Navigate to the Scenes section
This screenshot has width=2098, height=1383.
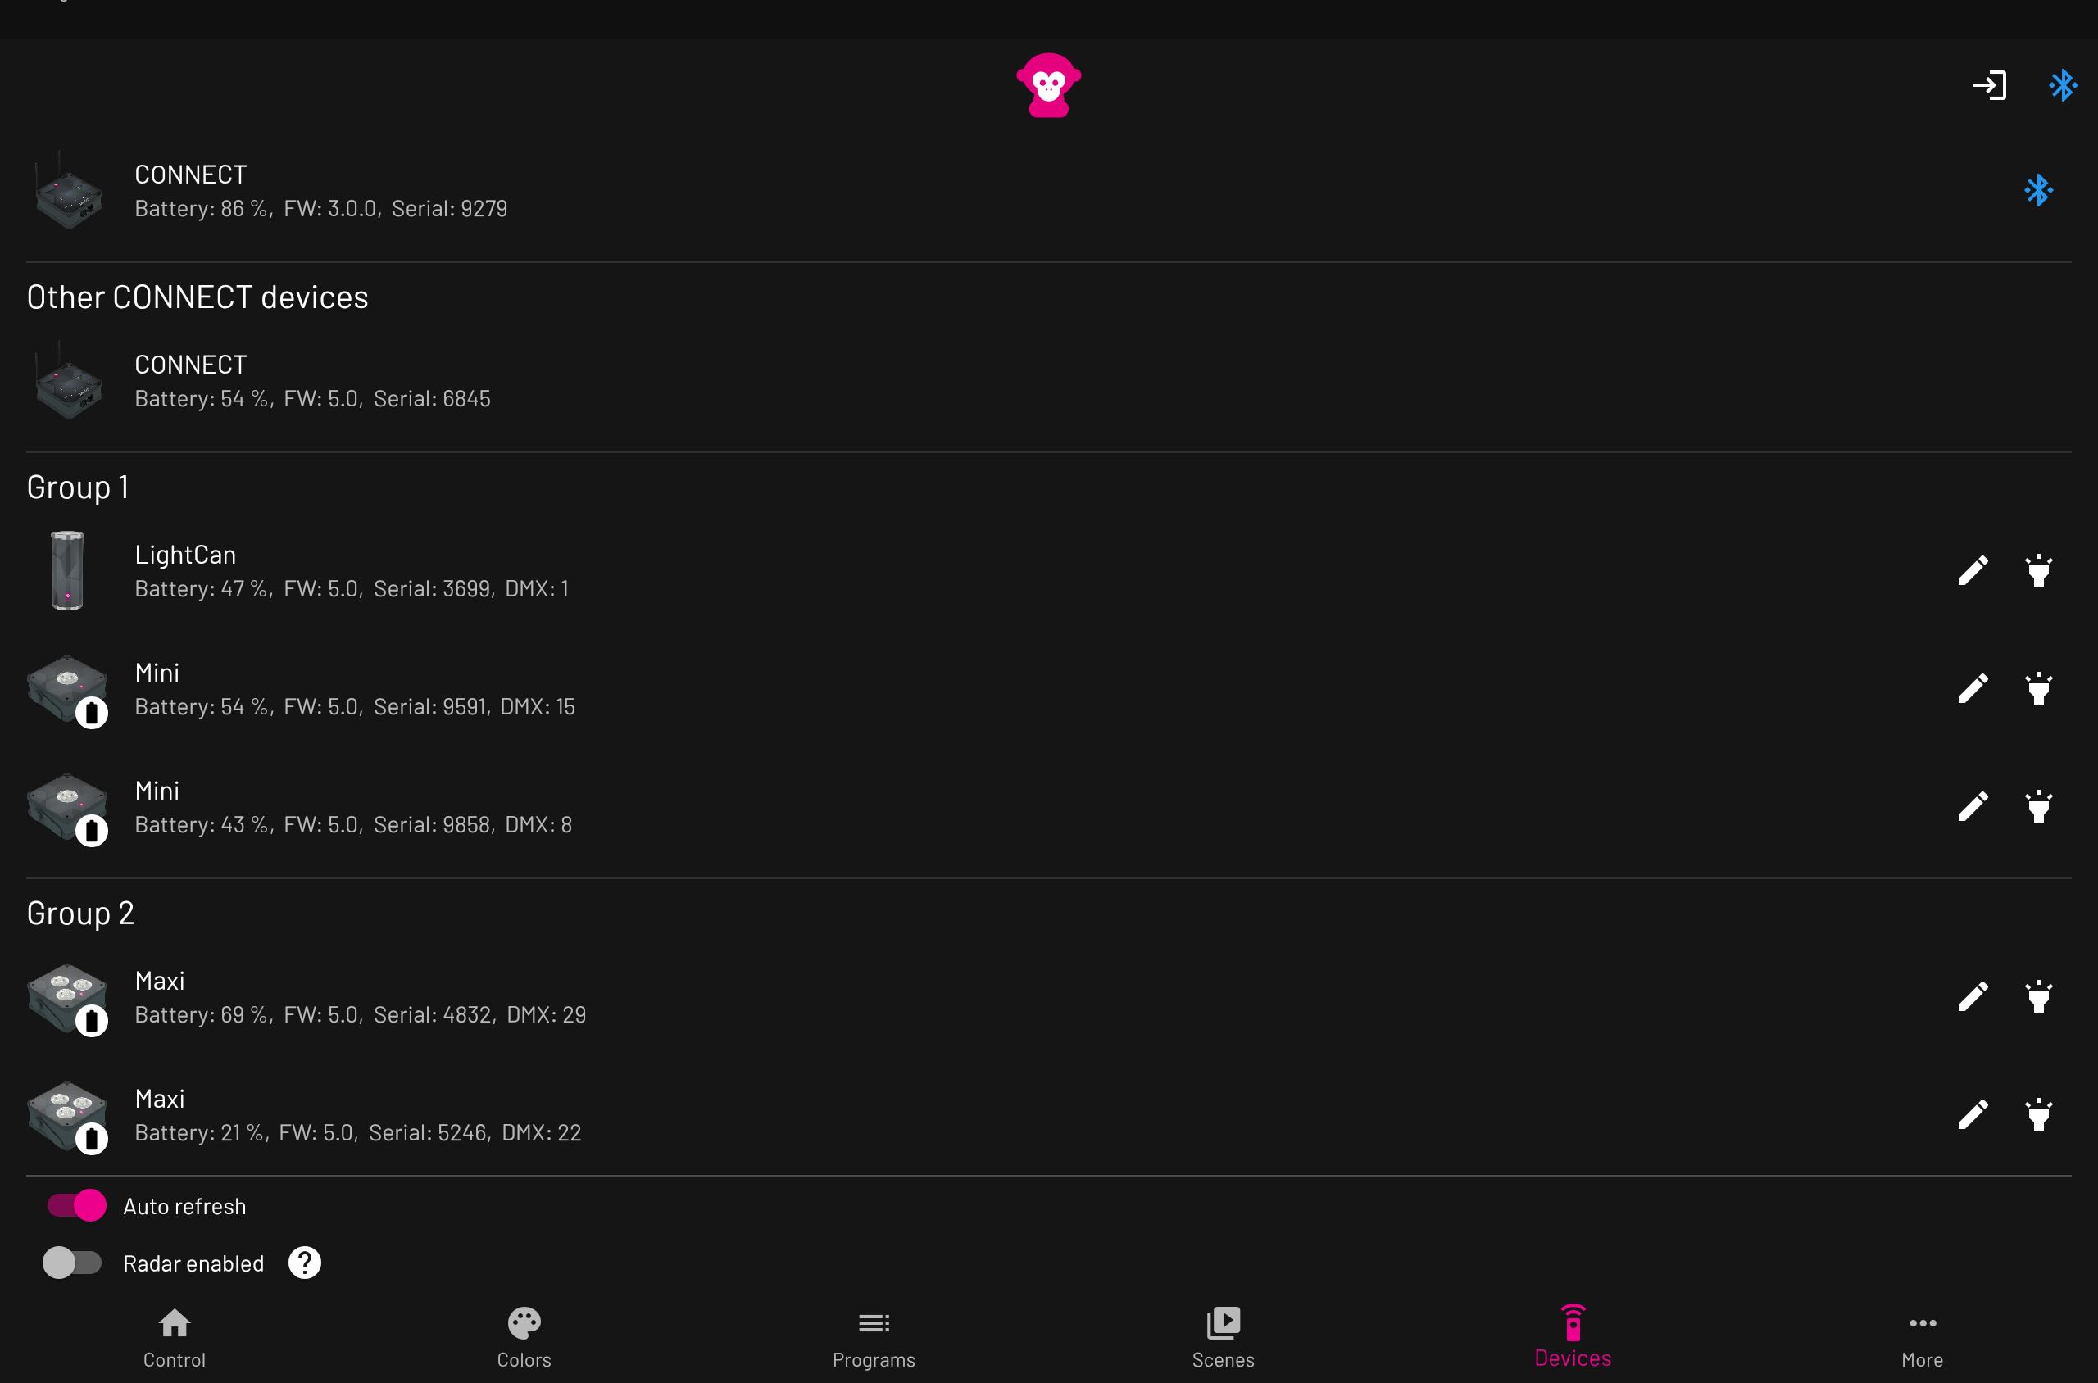tap(1224, 1336)
